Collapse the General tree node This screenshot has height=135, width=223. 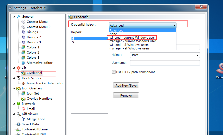point(14,17)
